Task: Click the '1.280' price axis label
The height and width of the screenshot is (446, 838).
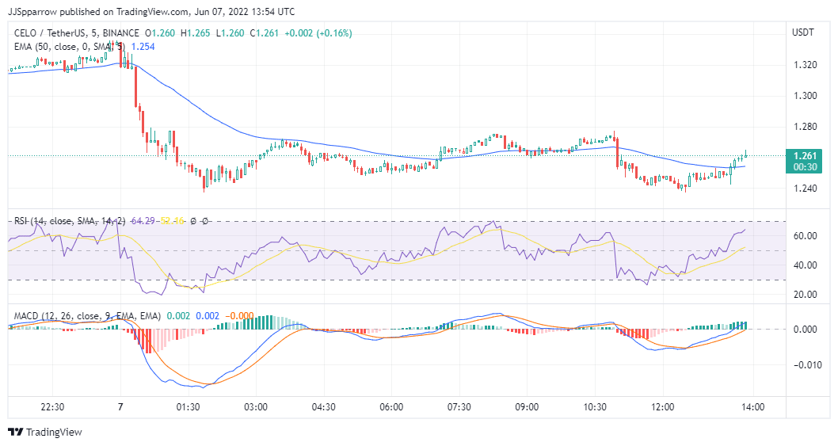Action: 805,128
